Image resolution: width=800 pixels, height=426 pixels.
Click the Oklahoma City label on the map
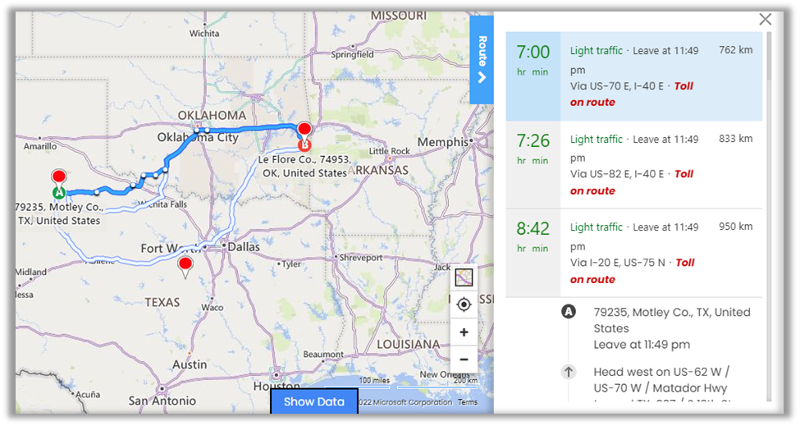[198, 137]
